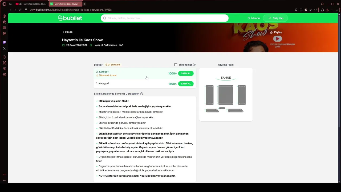Screen dimensions: 341x192
Task: Toggle the Tükenenler (1) checkbox
Action: pyautogui.click(x=176, y=65)
